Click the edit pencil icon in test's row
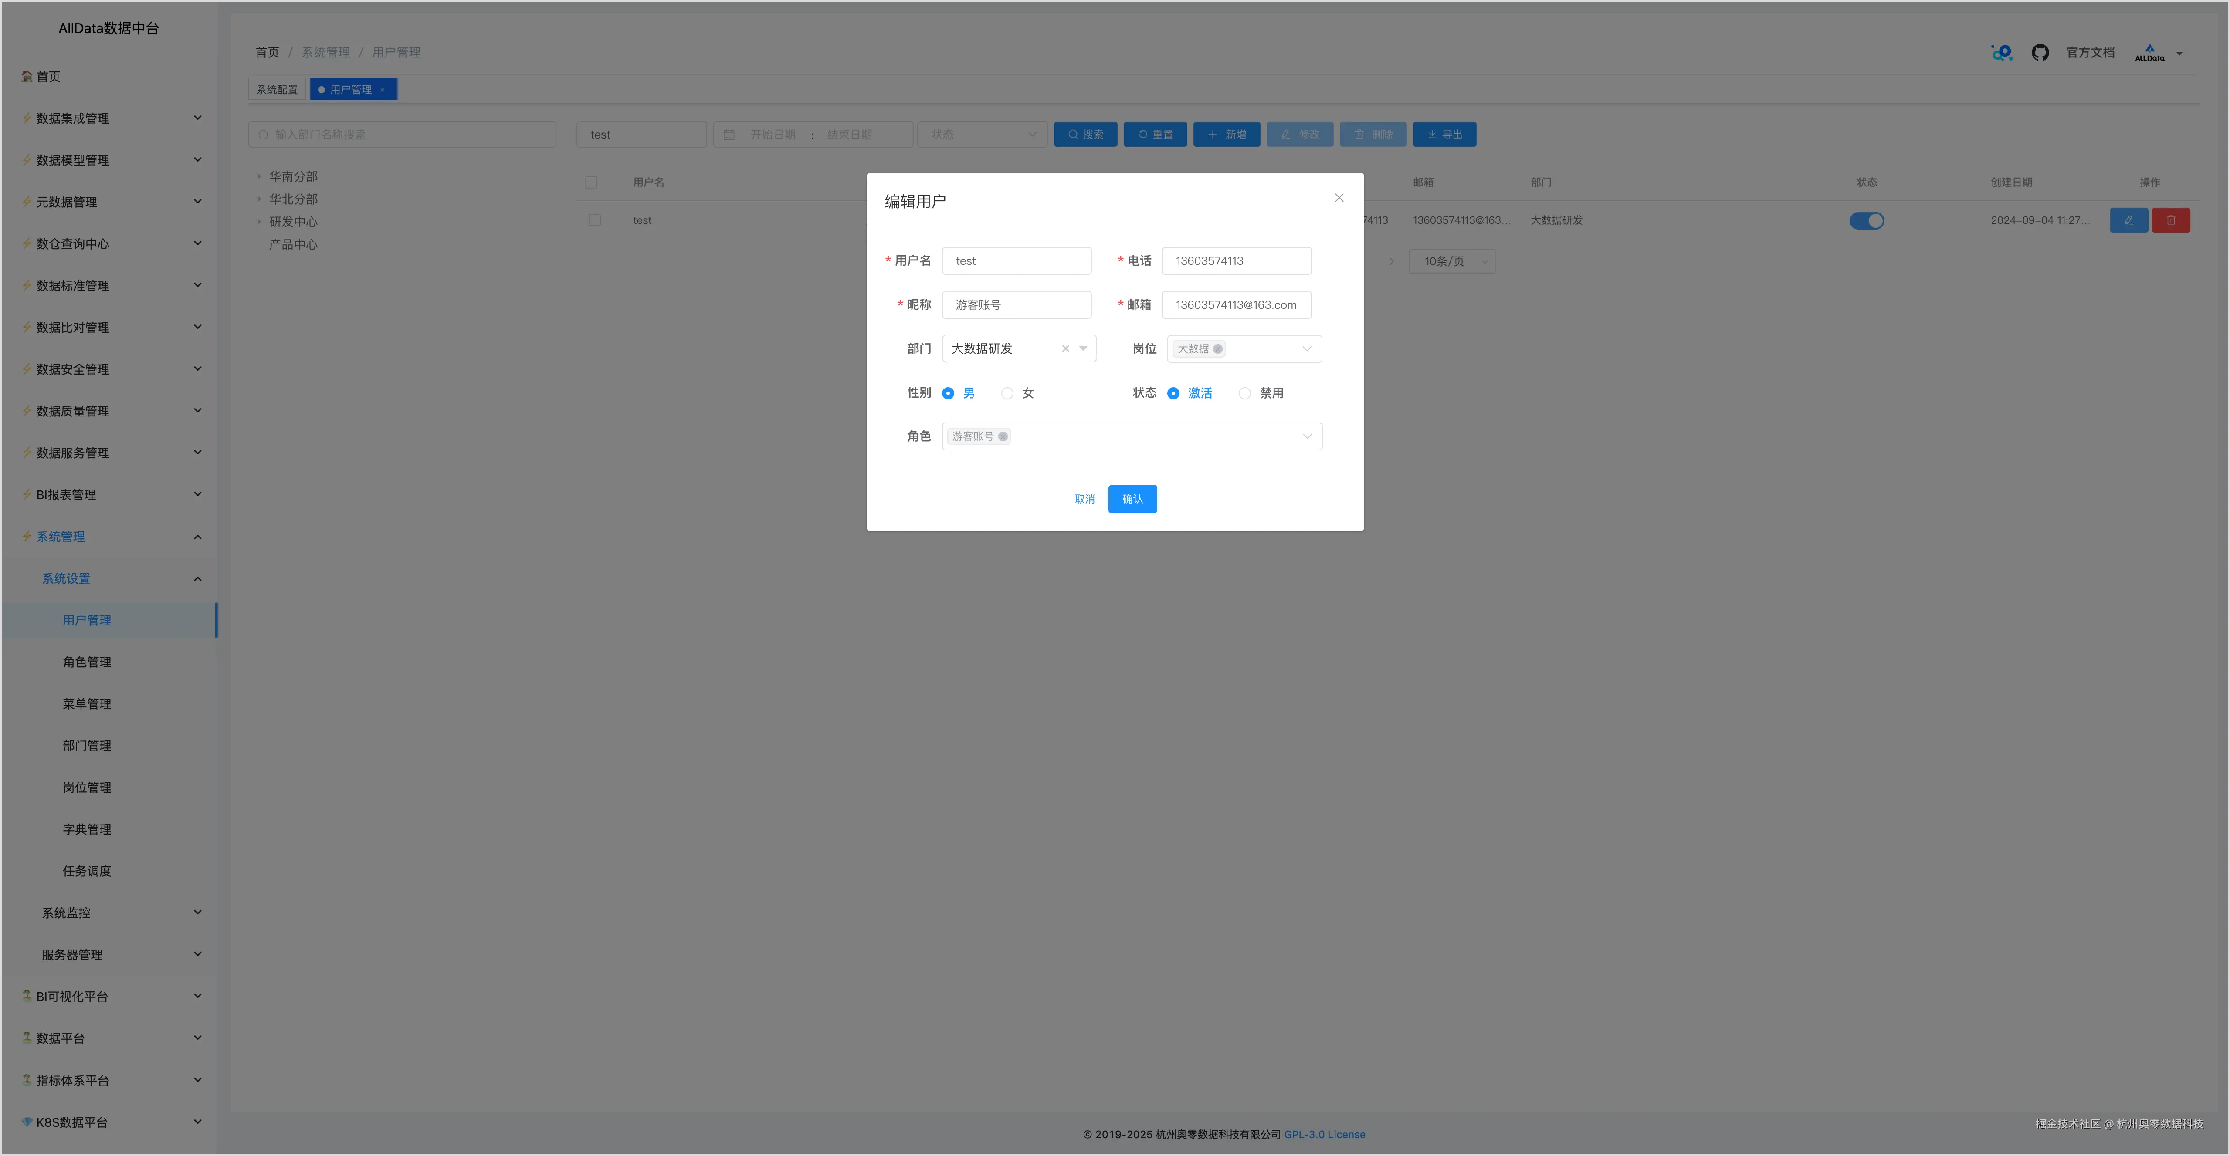This screenshot has width=2230, height=1156. tap(2130, 220)
